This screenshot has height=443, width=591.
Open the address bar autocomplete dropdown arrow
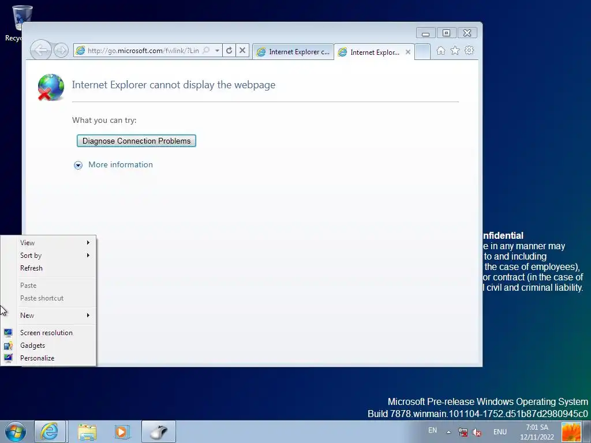point(217,51)
